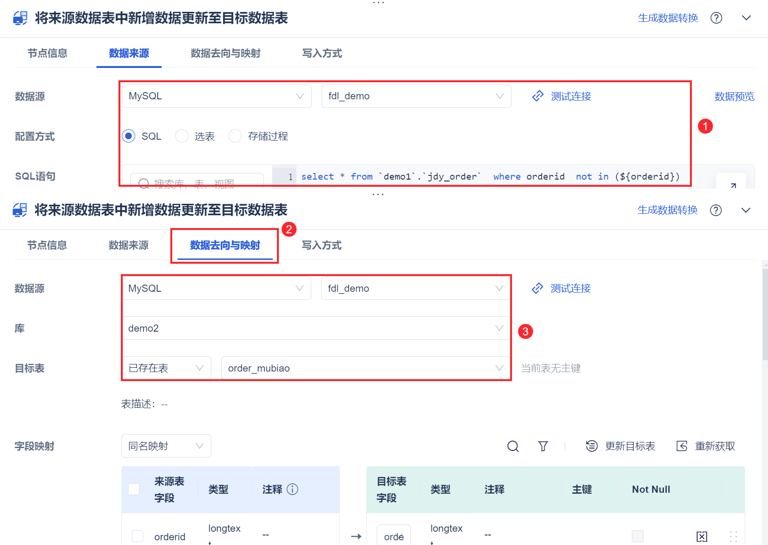Screen dimensions: 768x545
Task: Click the search icon above the mapping table
Action: 513,446
